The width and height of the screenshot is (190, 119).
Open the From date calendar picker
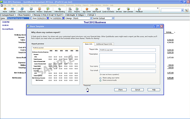click(48, 18)
